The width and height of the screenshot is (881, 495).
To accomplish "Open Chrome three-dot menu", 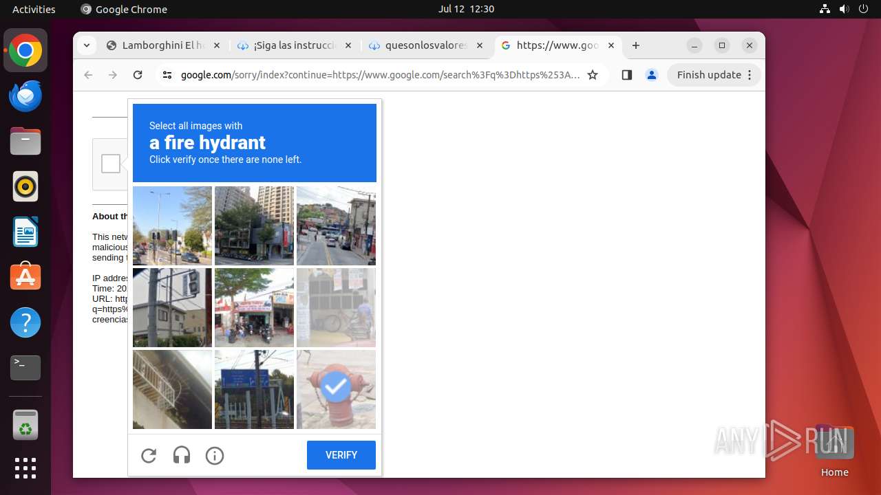I will coord(750,75).
